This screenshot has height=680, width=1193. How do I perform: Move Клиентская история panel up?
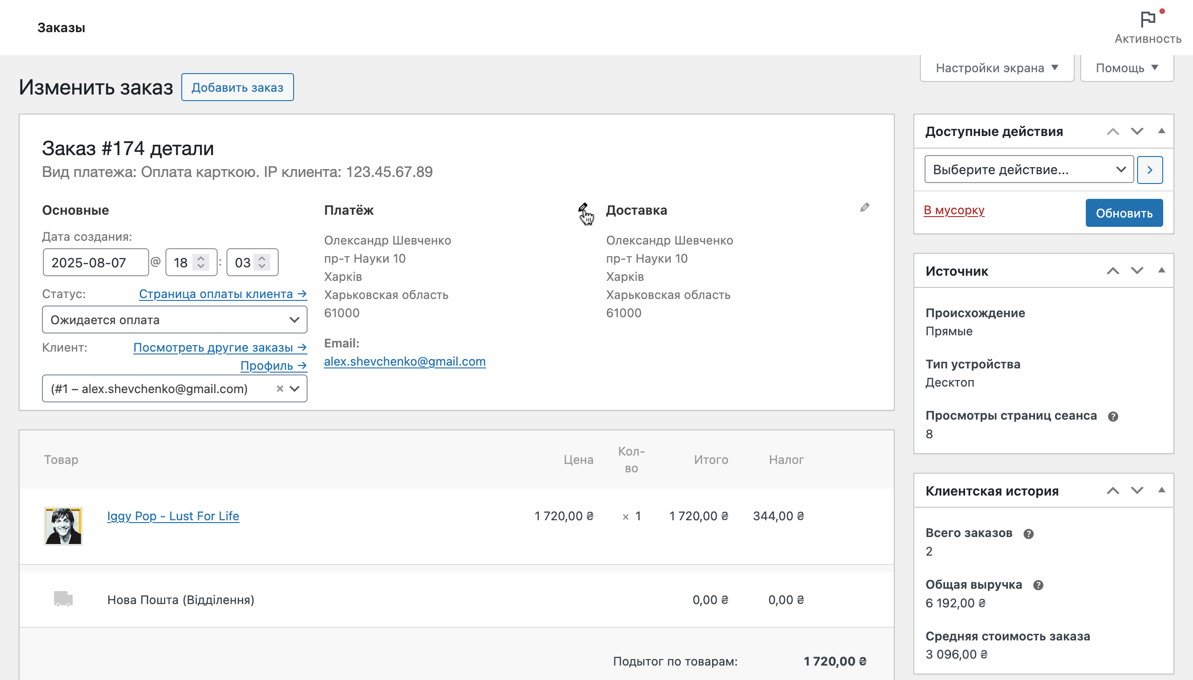pos(1113,490)
